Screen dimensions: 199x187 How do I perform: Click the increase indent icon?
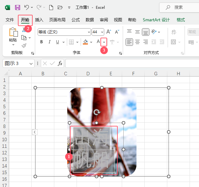162,42
